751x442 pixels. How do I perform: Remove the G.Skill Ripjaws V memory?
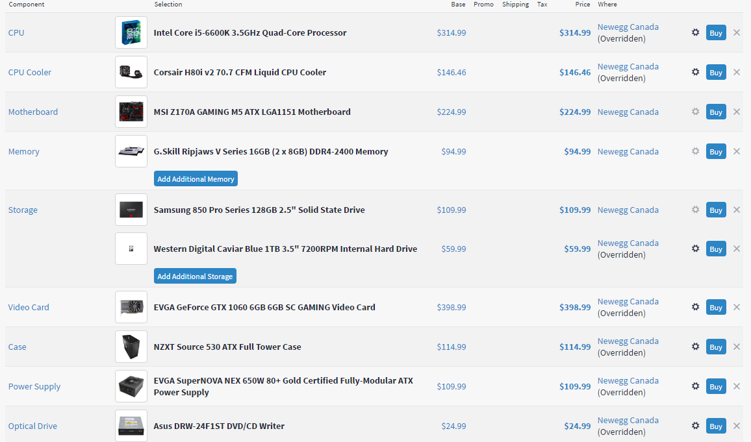(x=737, y=151)
